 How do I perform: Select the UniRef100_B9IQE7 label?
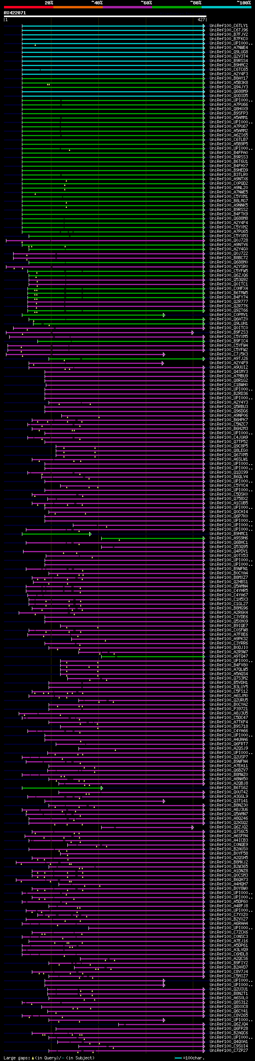pos(229,626)
